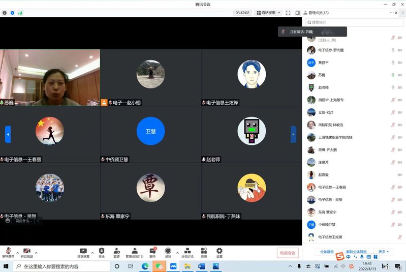
Task: Open meeting Settings (设置) gear icon
Action: [x=220, y=251]
